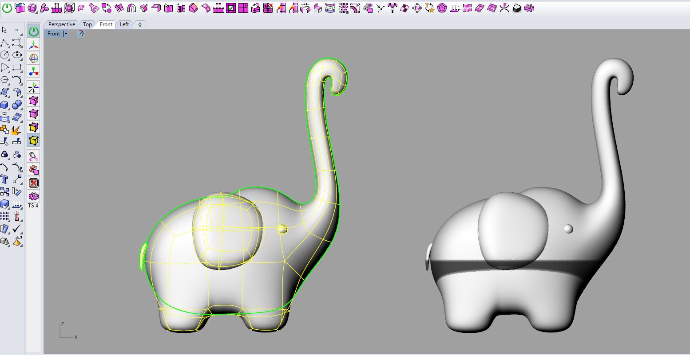Add a new viewport tab with plus
Image resolution: width=690 pixels, height=355 pixels.
coord(140,24)
